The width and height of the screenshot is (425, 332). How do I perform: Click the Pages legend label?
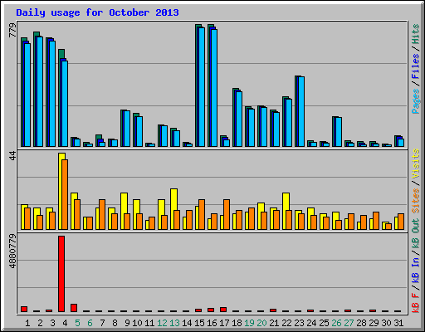tap(416, 101)
